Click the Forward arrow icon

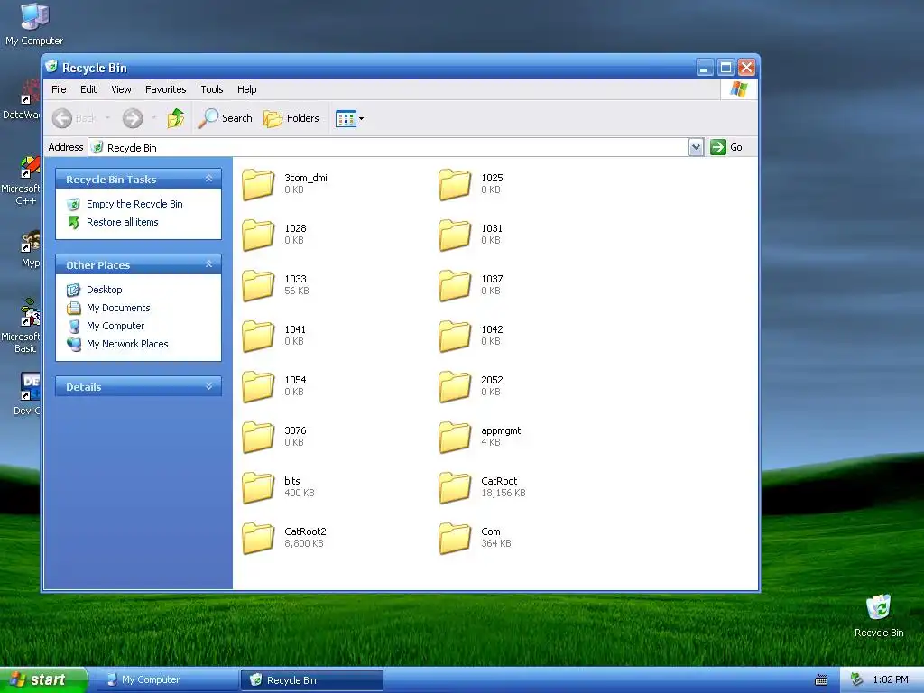(x=133, y=118)
